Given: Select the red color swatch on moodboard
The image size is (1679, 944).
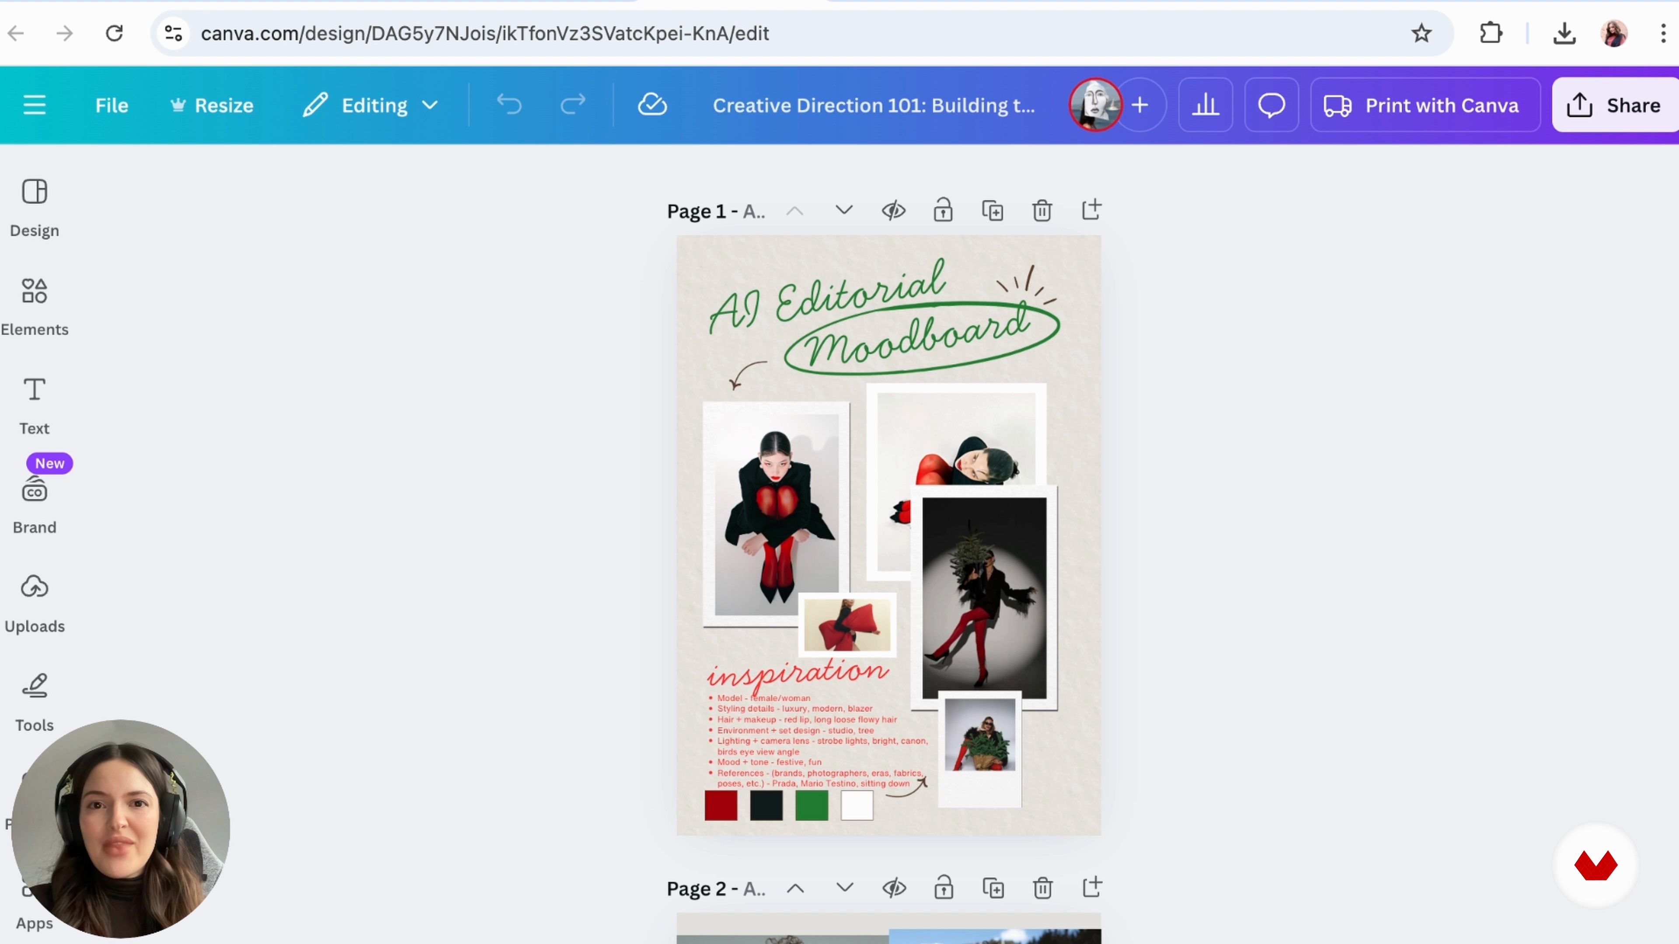Looking at the screenshot, I should pos(721,805).
